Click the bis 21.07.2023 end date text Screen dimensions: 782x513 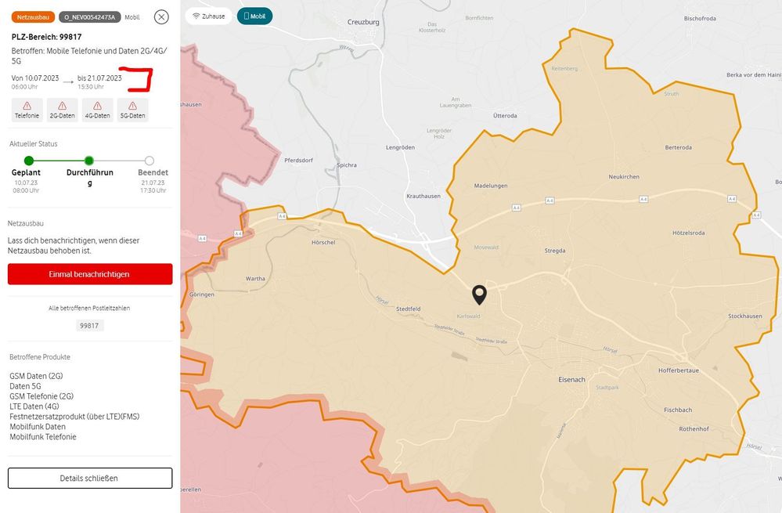(x=99, y=78)
